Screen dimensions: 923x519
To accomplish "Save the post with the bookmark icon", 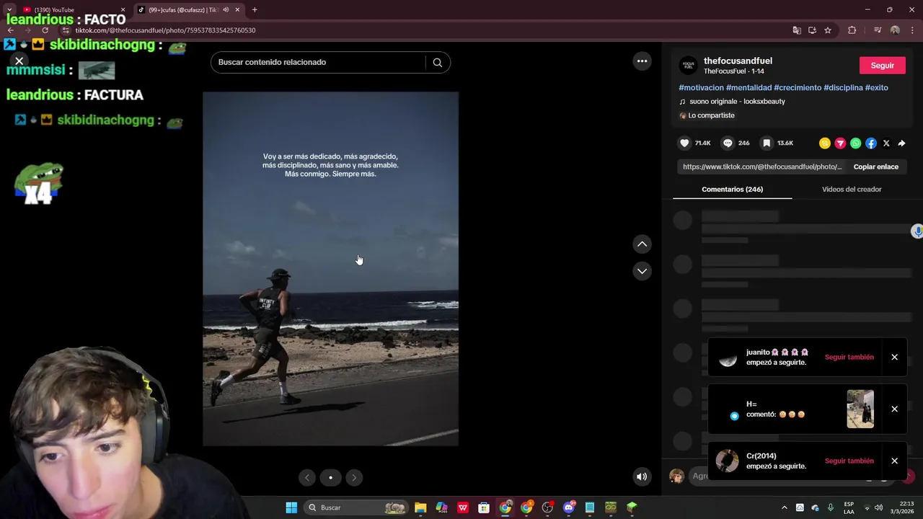I will coord(767,143).
